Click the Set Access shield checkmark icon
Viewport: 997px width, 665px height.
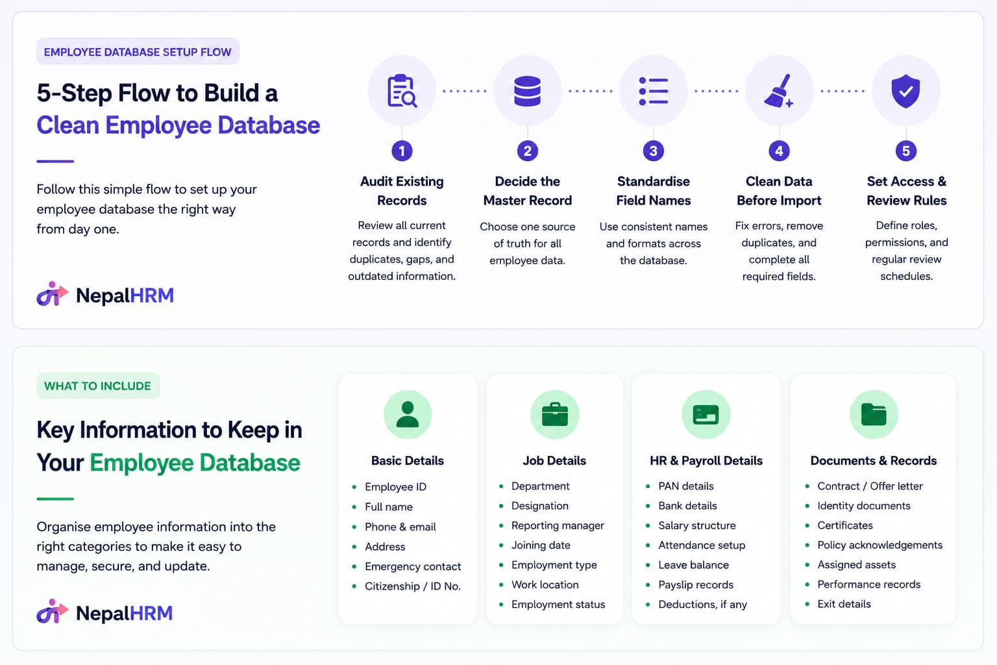[905, 91]
